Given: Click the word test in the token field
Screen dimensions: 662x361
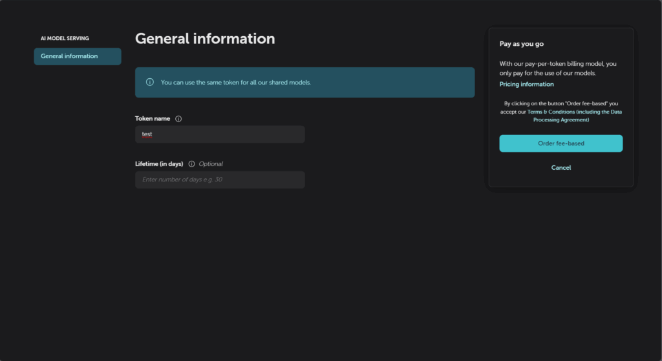Looking at the screenshot, I should 147,134.
